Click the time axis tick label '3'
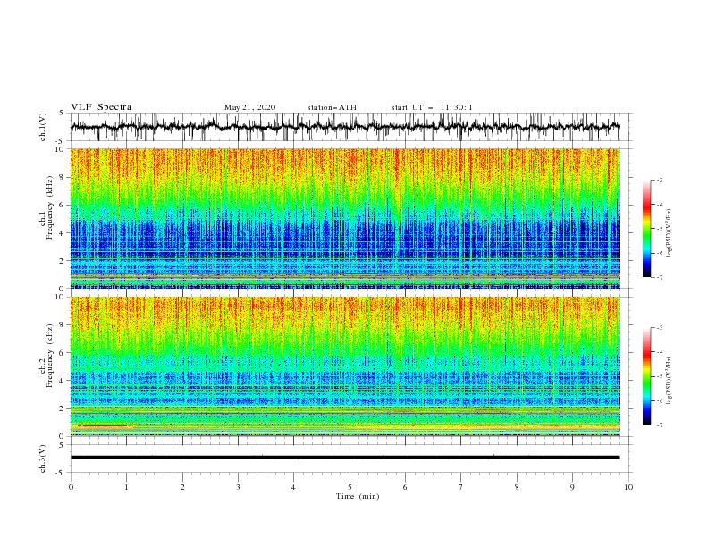The width and height of the screenshot is (708, 547). (238, 487)
